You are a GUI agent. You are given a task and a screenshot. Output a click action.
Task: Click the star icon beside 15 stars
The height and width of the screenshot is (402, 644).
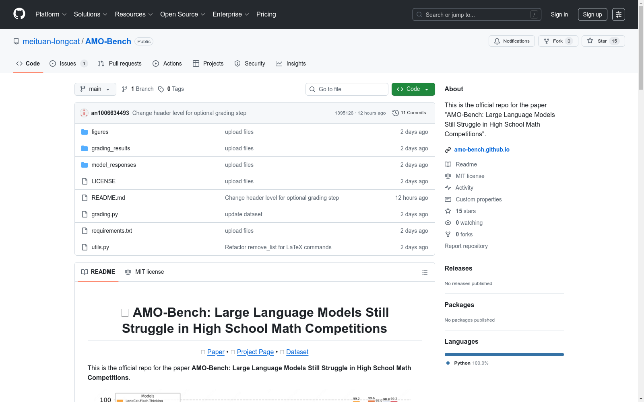coord(448,211)
